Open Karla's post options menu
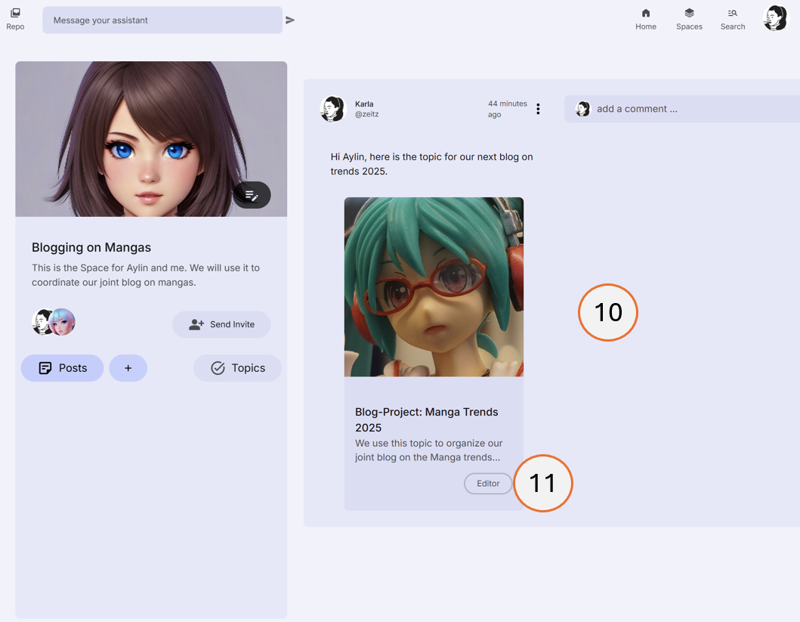800x622 pixels. 538,108
